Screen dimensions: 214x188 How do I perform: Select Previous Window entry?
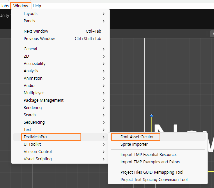[60, 39]
